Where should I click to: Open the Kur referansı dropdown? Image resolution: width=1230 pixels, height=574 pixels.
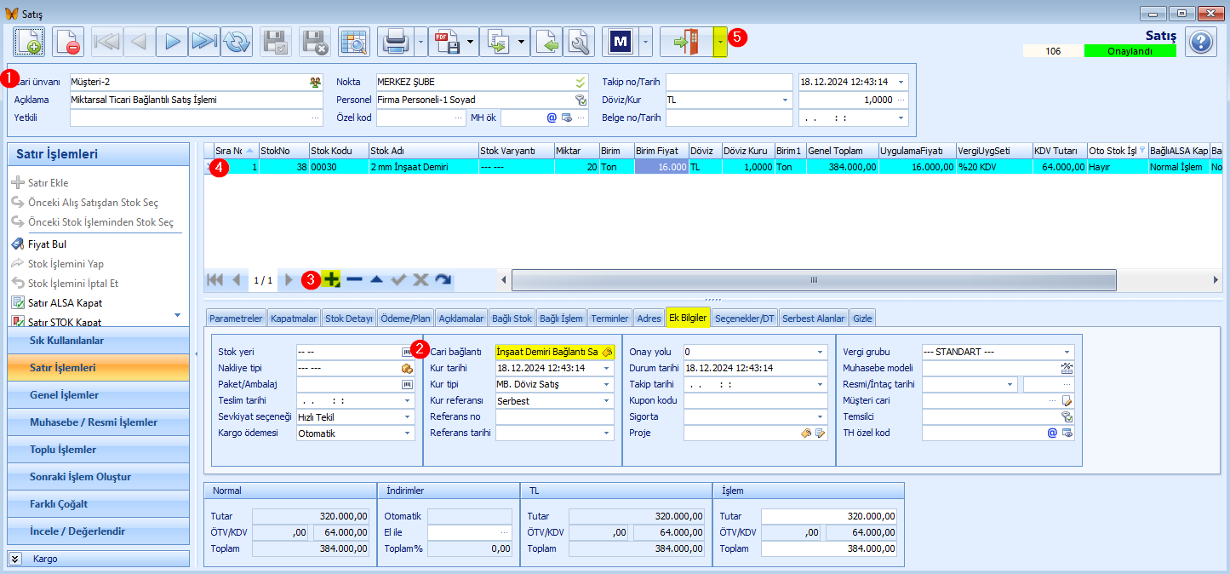pyautogui.click(x=606, y=400)
